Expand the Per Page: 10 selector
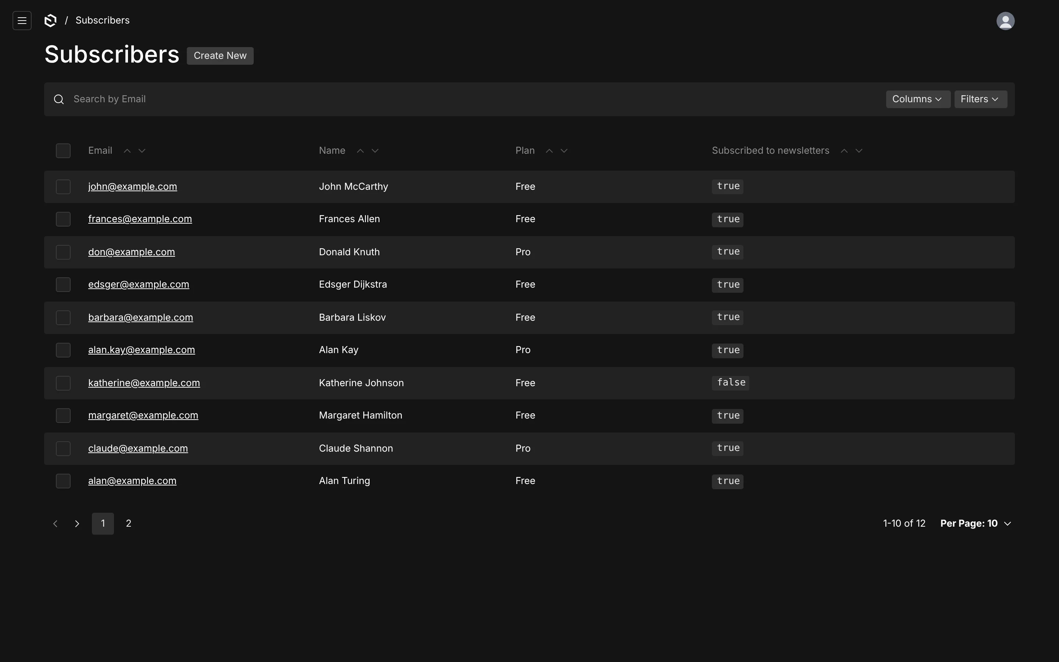Viewport: 1059px width, 662px height. tap(976, 524)
